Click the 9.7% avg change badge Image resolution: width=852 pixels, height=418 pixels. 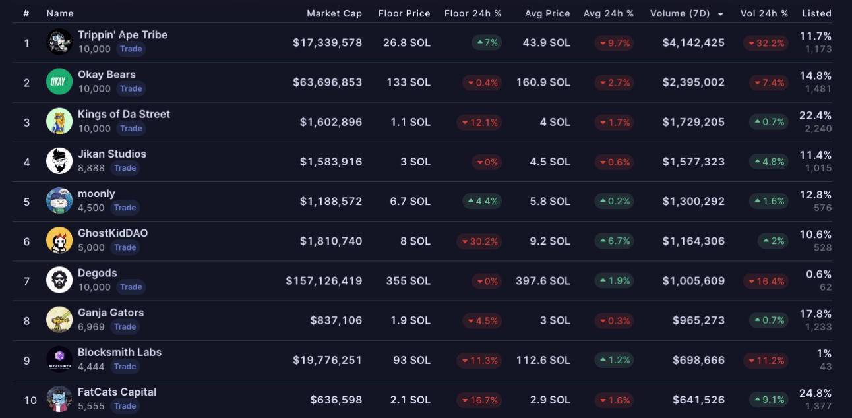coord(615,43)
